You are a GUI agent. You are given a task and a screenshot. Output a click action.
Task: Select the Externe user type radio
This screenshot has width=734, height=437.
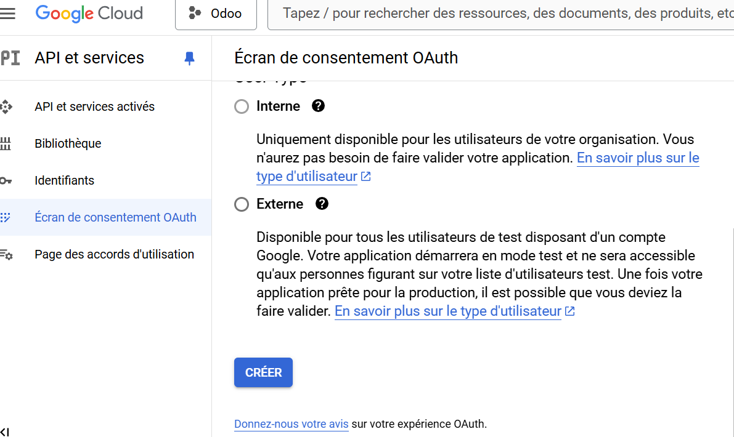[242, 204]
